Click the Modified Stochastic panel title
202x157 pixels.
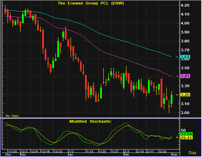click(90, 121)
